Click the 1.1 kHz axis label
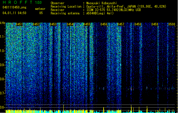The height and width of the screenshot is (113, 178). (3, 37)
